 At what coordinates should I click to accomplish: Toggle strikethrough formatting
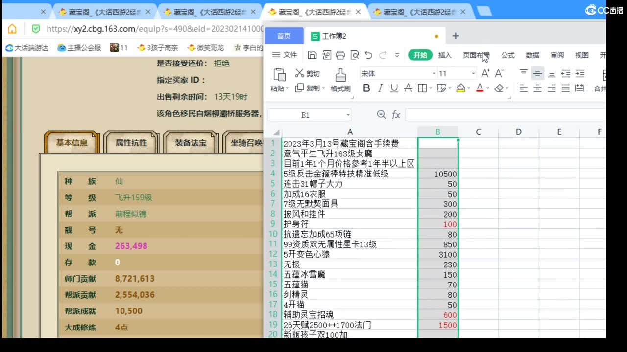point(408,88)
